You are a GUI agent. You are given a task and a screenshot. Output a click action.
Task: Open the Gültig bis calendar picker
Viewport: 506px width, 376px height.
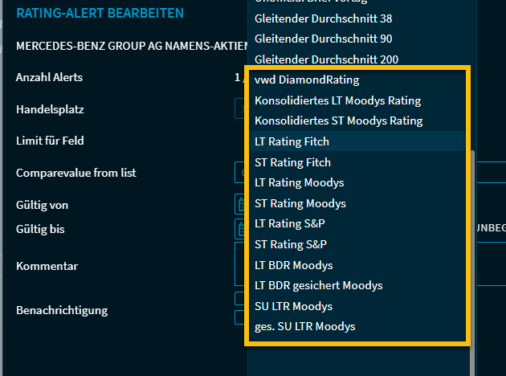pyautogui.click(x=240, y=228)
